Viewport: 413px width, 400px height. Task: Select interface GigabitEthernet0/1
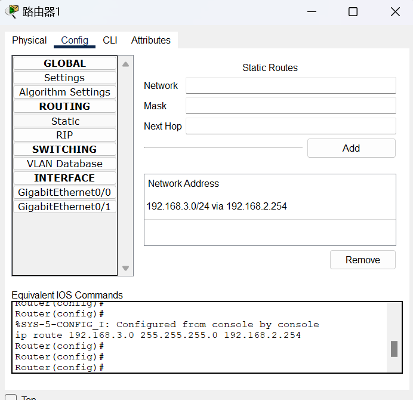[64, 207]
